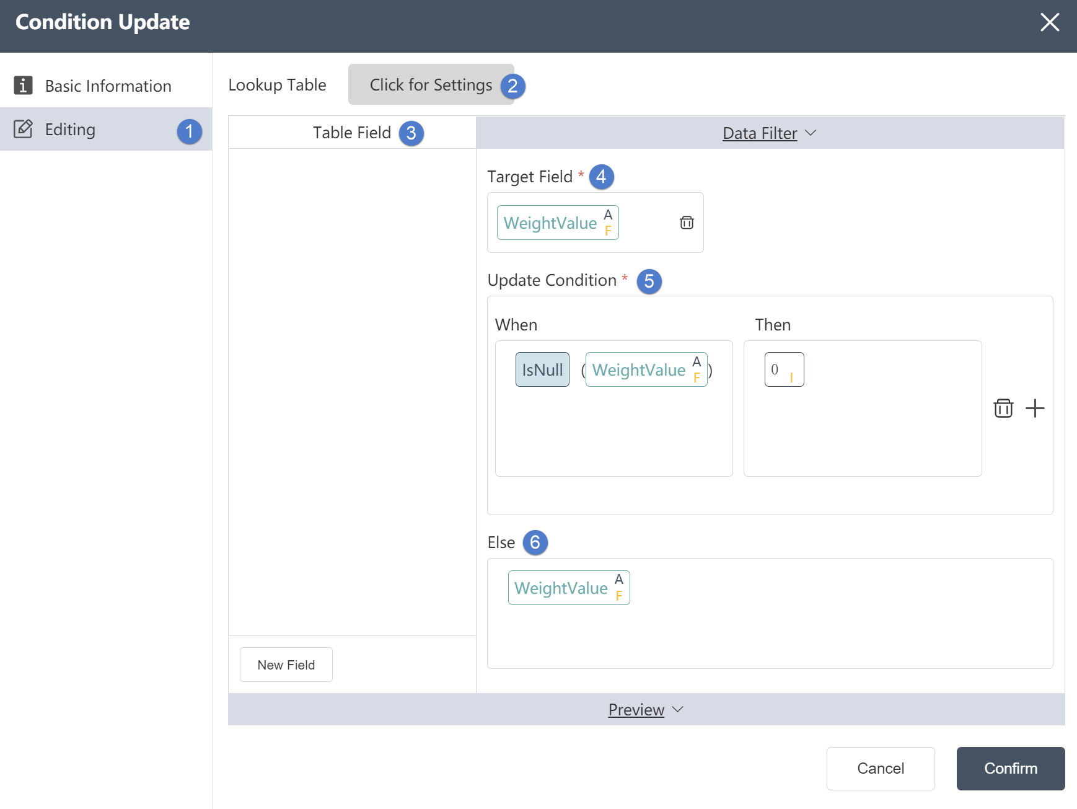
Task: Select WeightValue tag in Target Field
Action: (x=558, y=223)
